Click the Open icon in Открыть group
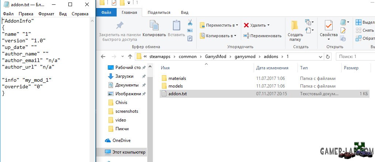 tap(342, 22)
